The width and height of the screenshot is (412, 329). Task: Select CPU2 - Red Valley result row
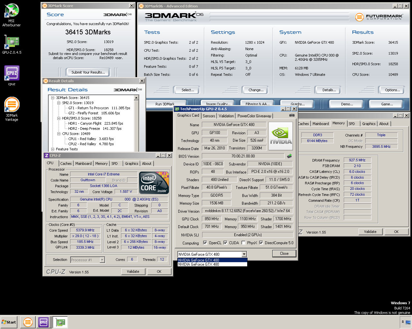click(x=91, y=144)
